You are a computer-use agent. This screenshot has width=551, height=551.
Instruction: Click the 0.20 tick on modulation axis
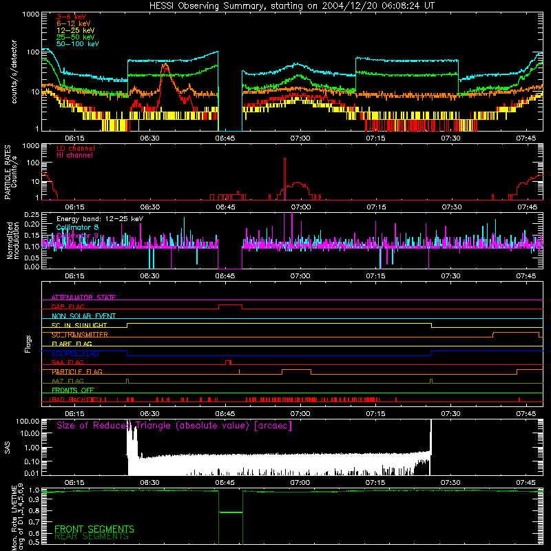(32, 224)
